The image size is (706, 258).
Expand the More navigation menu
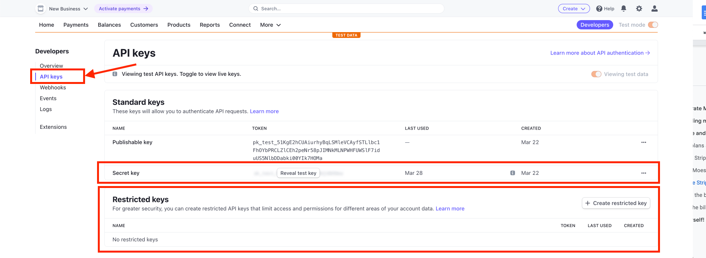click(270, 25)
